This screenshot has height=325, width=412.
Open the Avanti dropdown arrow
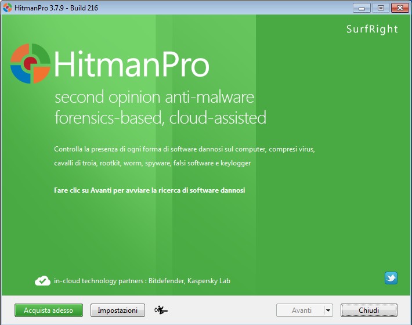pyautogui.click(x=328, y=310)
